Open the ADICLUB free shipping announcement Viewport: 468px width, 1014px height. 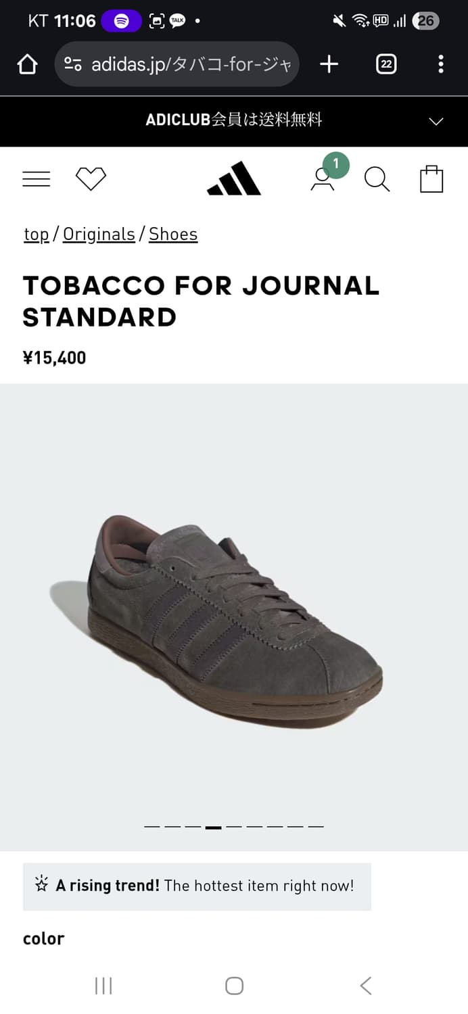point(234,120)
